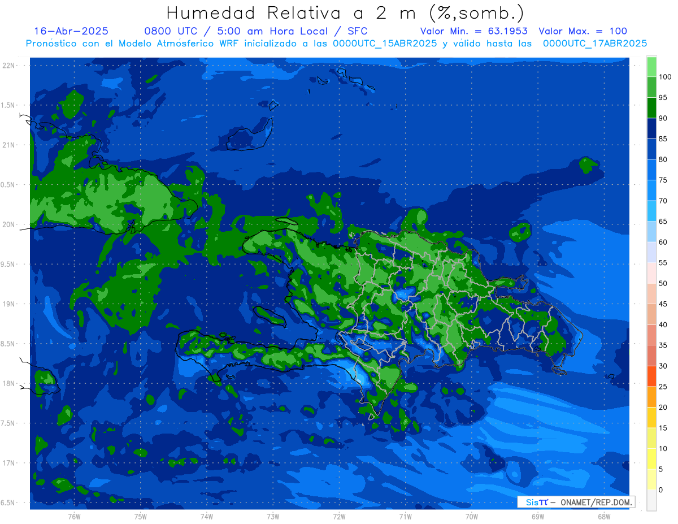Screen dimensions: 678x524
Task: Click the lightest green top colorbar segment
Action: (x=651, y=67)
